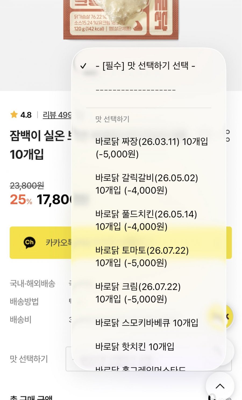Image resolution: width=242 pixels, height=400 pixels.
Task: Click the dashed separator option in dropdown
Action: pos(136,90)
